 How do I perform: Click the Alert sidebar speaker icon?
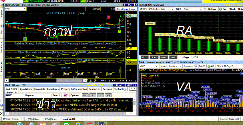(x=2, y=26)
